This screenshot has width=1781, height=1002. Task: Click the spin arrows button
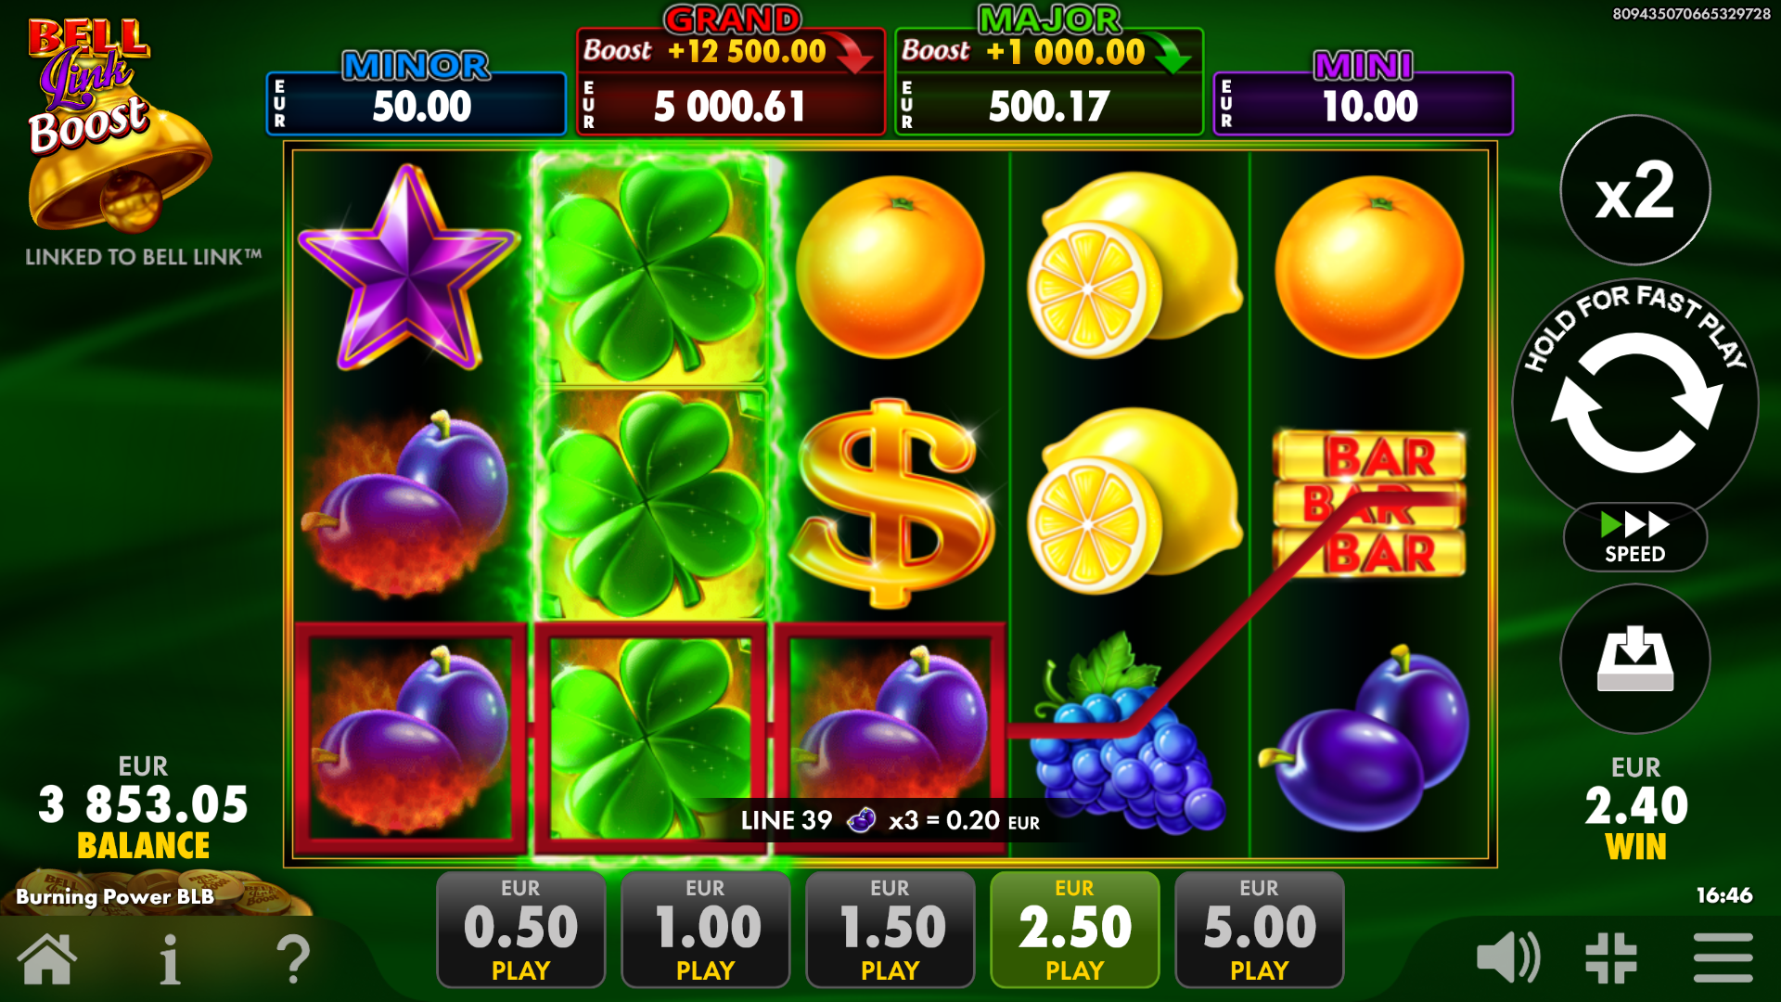(1635, 401)
